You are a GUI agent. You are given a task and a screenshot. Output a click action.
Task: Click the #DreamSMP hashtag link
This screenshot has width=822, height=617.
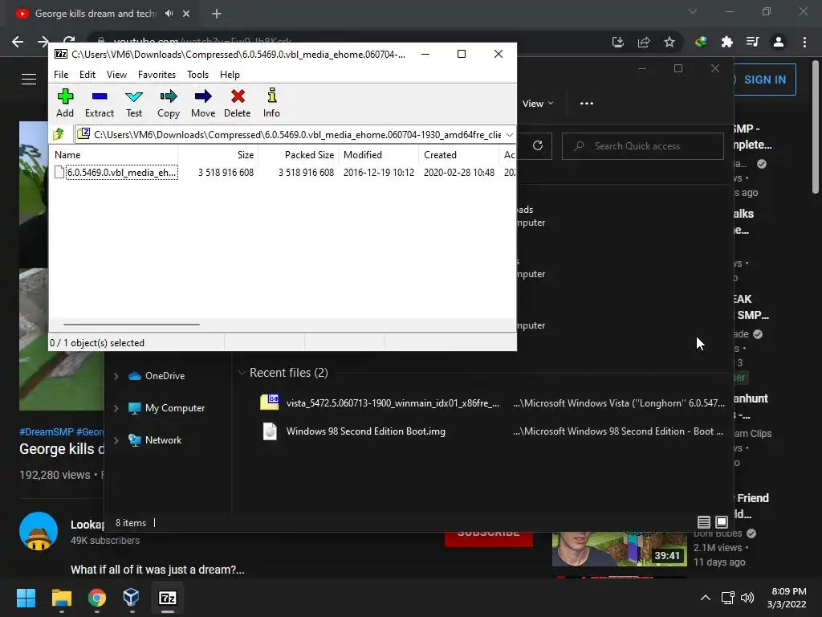pos(46,431)
